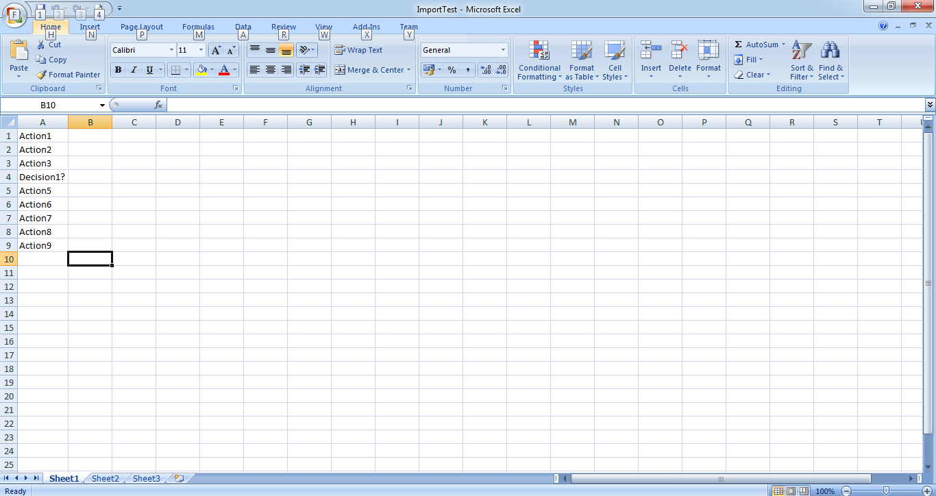Go to the Sheet3 worksheet tab
This screenshot has width=936, height=496.
click(x=147, y=479)
